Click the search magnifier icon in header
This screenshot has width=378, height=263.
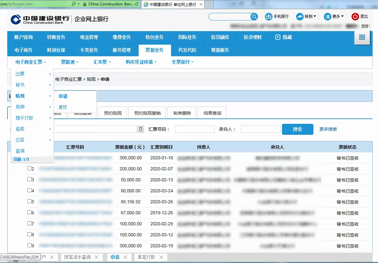[x=254, y=17]
